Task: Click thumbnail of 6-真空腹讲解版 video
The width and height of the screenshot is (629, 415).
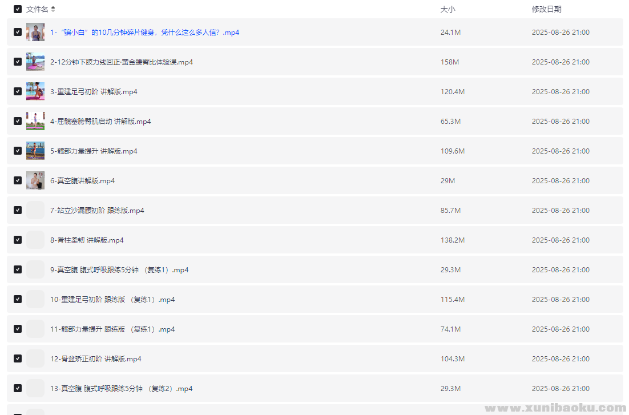Action: 35,181
